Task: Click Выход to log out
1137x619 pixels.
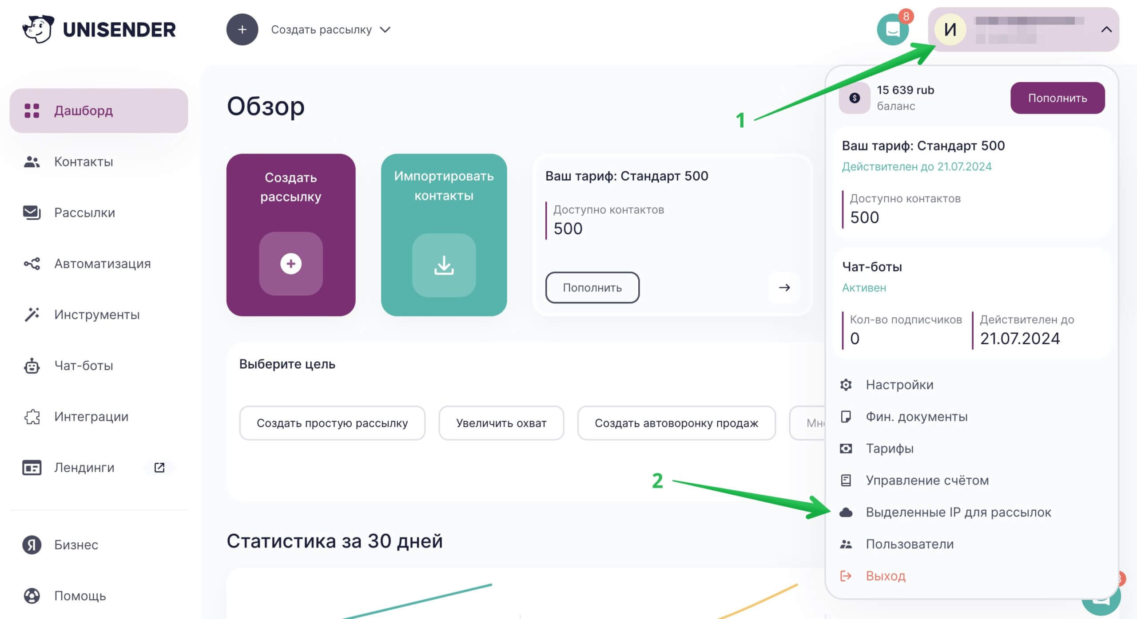Action: point(887,576)
